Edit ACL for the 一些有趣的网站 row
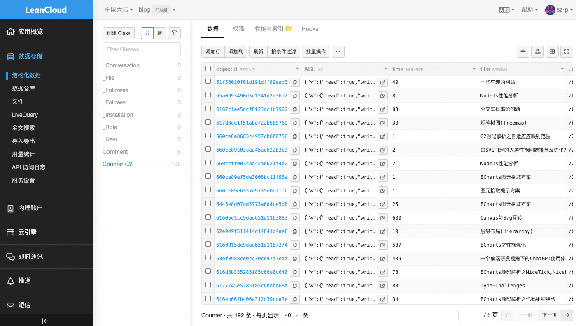Image resolution: width=576 pixels, height=326 pixels. pyautogui.click(x=383, y=82)
